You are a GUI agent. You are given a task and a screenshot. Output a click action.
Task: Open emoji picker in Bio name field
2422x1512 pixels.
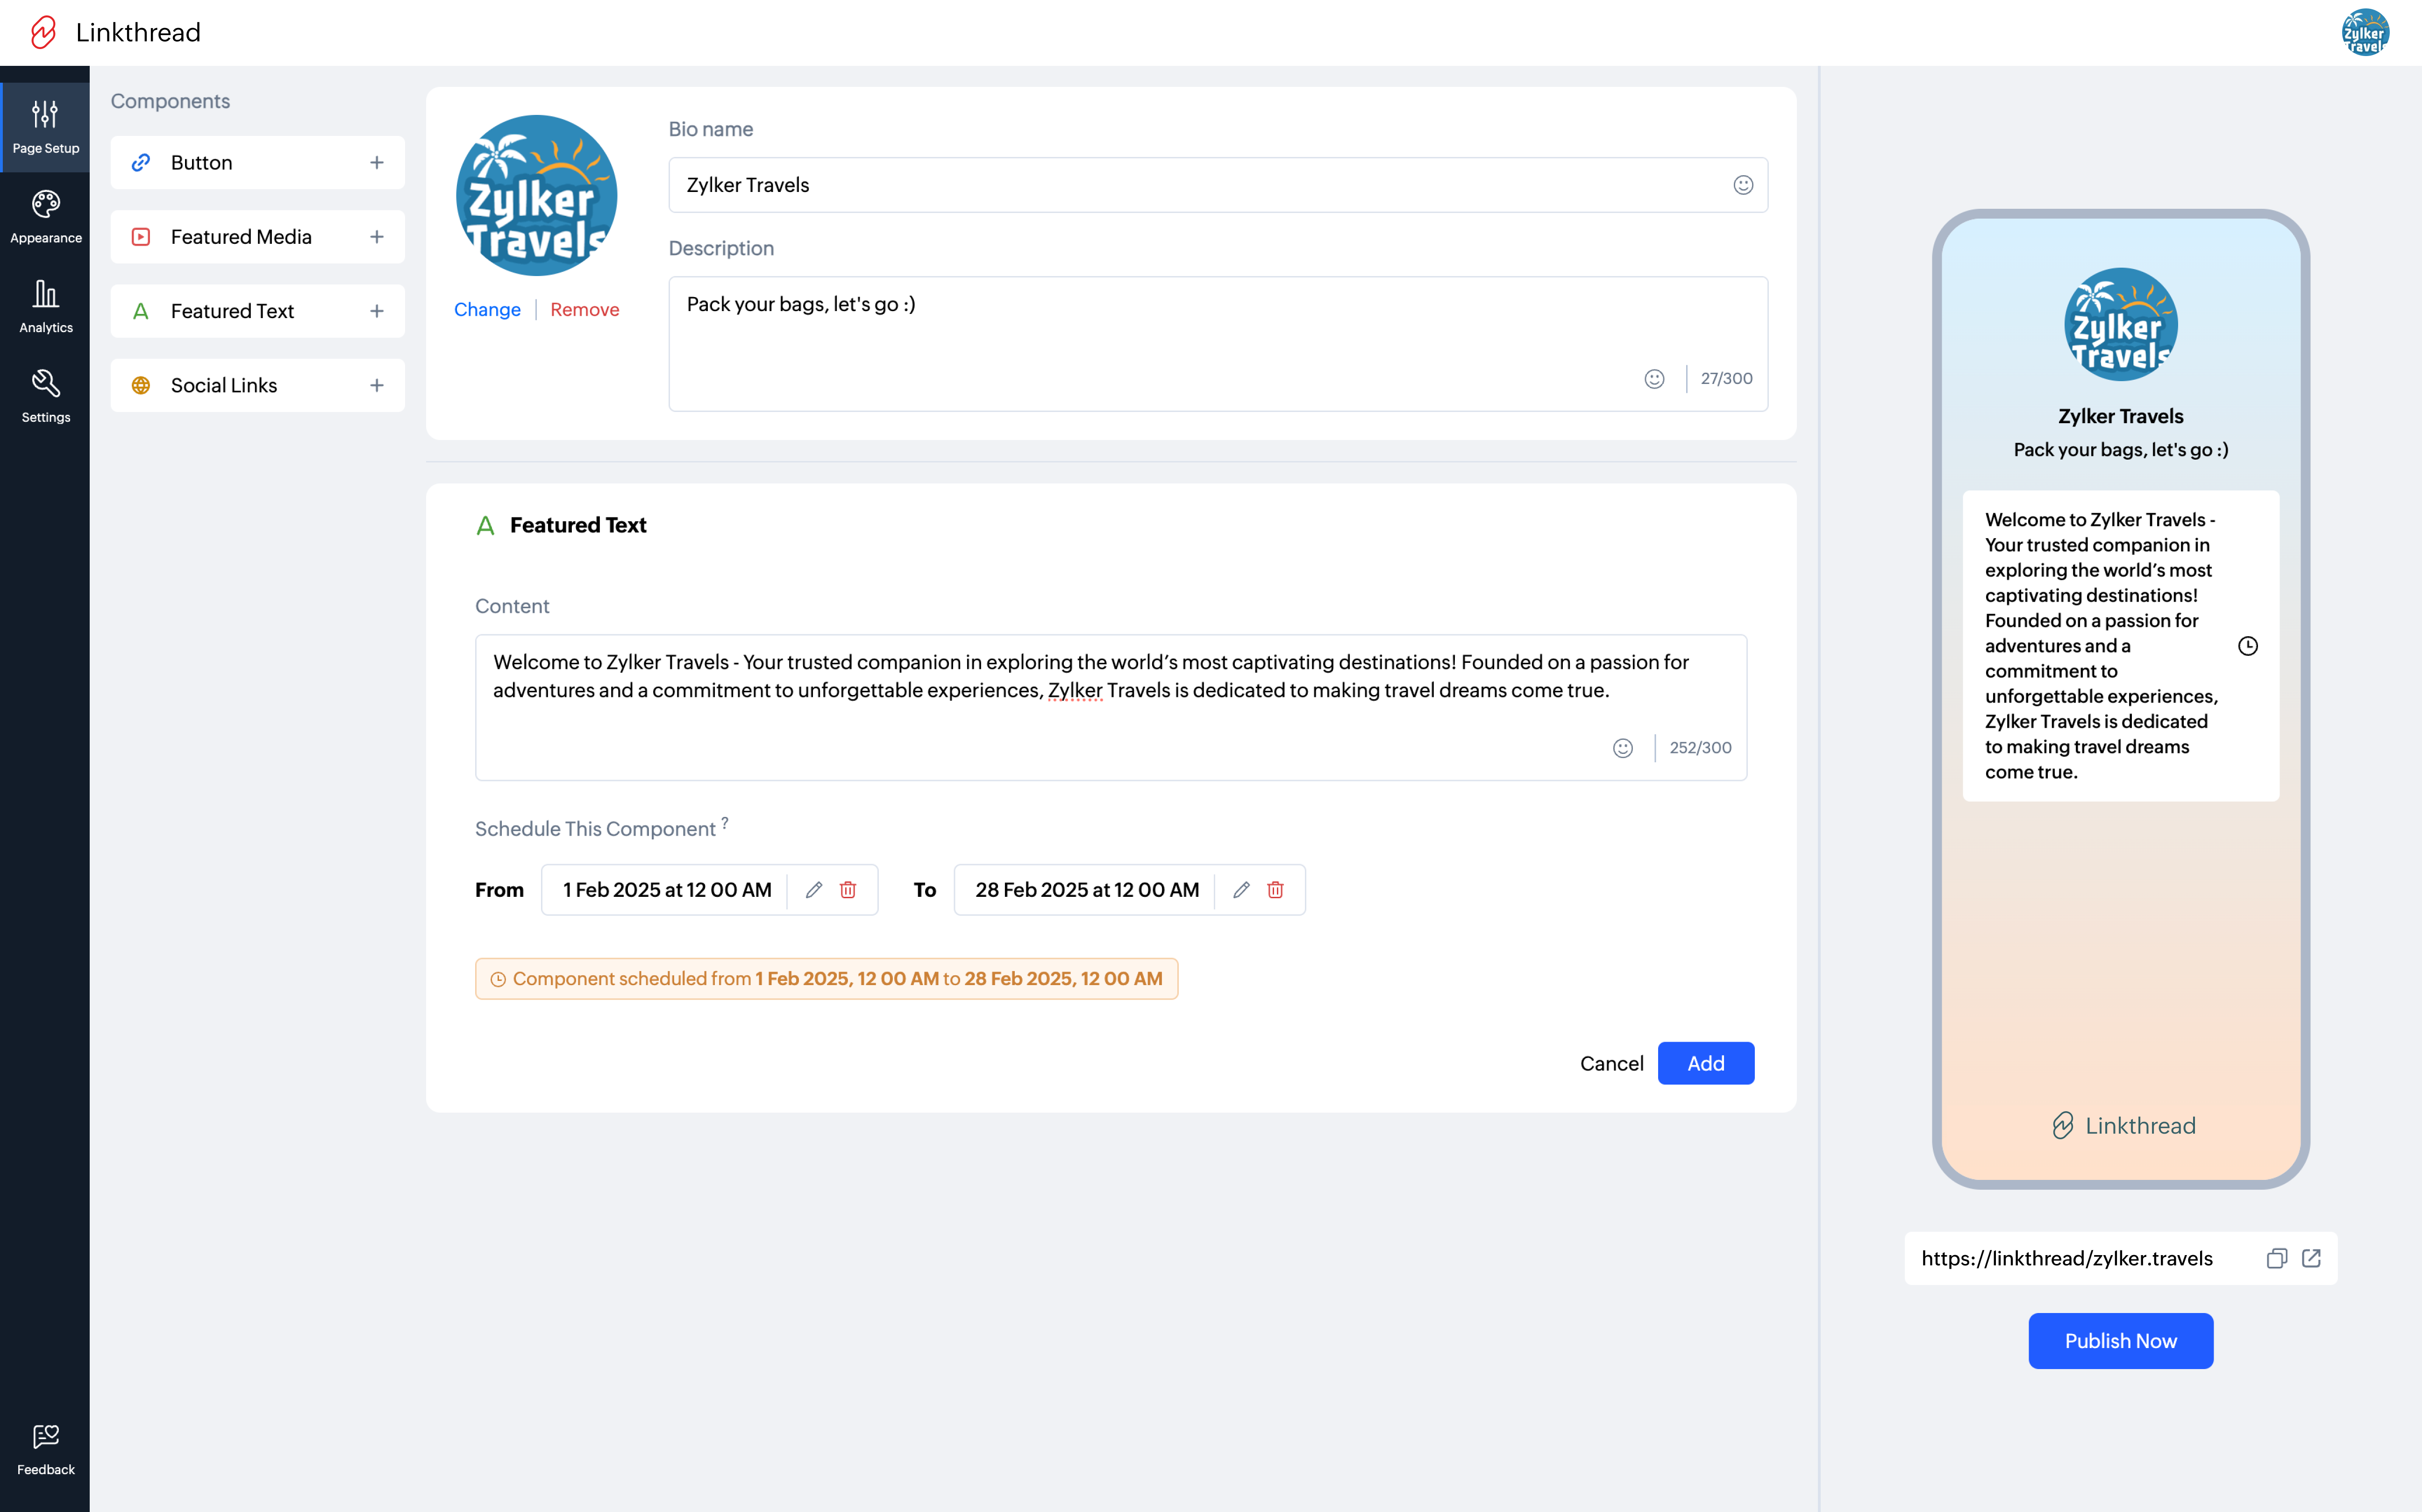(x=1743, y=185)
